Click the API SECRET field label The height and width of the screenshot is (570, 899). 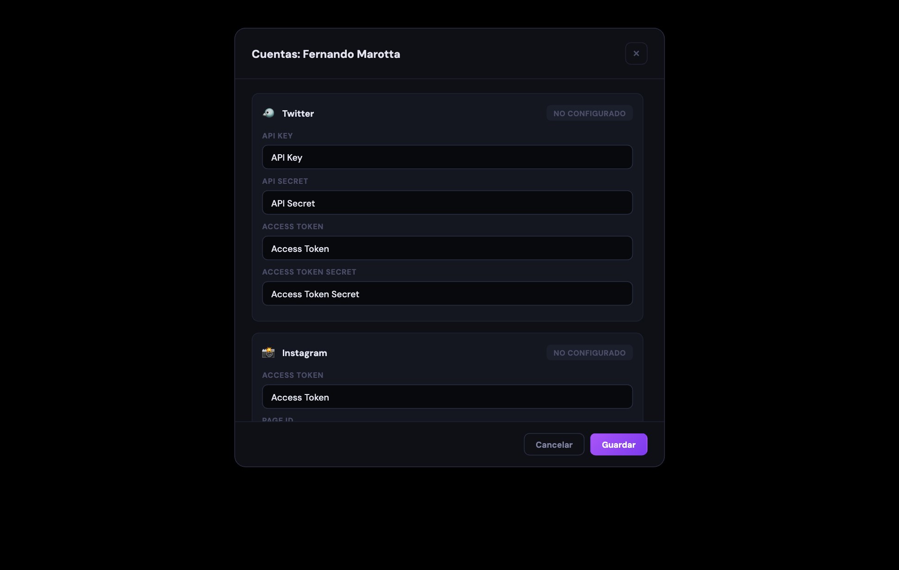[285, 181]
